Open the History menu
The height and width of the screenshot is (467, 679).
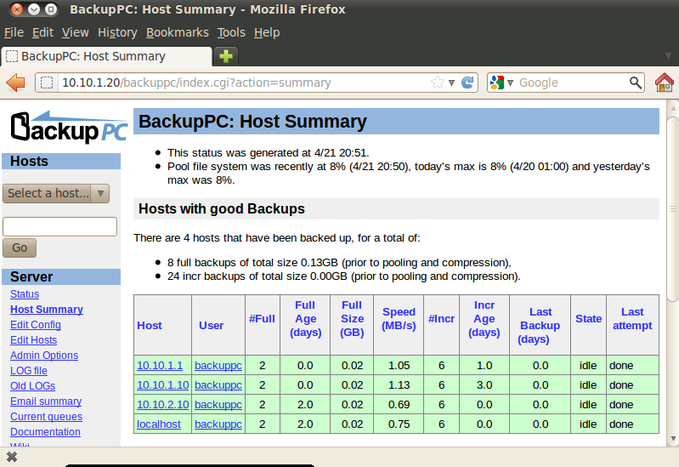117,32
